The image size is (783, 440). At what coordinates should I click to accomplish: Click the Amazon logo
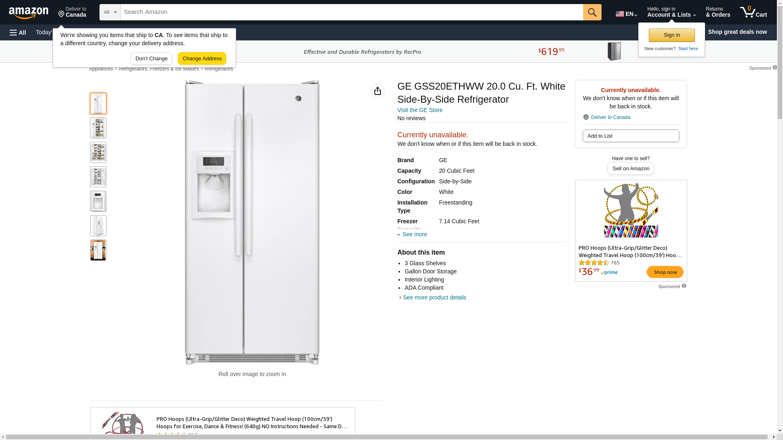[29, 13]
